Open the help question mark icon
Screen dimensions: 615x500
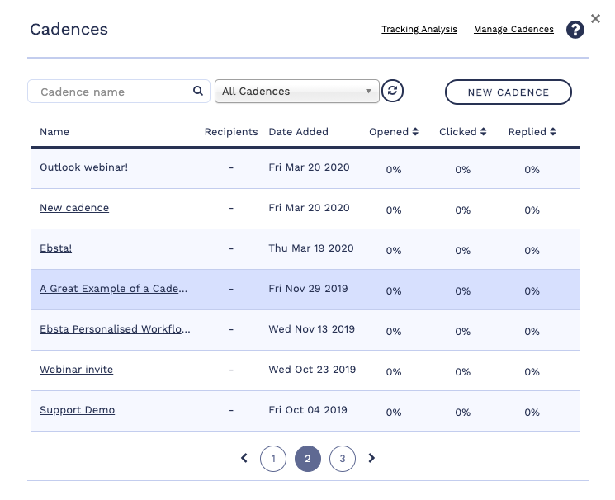pyautogui.click(x=575, y=31)
